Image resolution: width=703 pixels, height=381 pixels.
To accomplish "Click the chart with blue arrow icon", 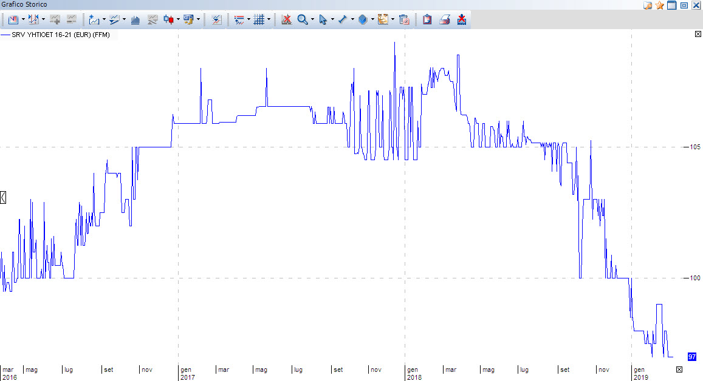I will tap(216, 19).
